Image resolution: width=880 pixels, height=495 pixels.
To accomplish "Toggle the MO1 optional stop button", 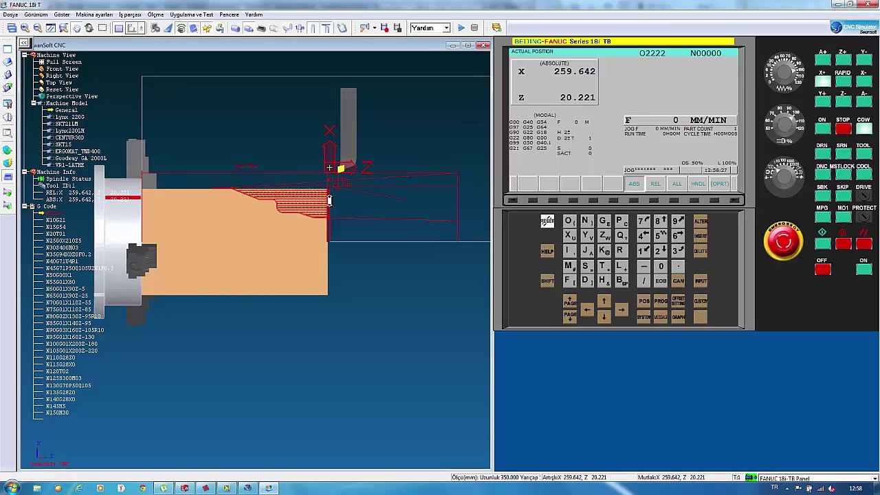I will tap(843, 217).
